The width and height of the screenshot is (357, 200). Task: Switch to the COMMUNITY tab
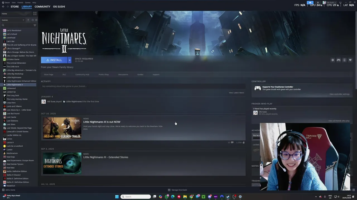[x=42, y=6]
